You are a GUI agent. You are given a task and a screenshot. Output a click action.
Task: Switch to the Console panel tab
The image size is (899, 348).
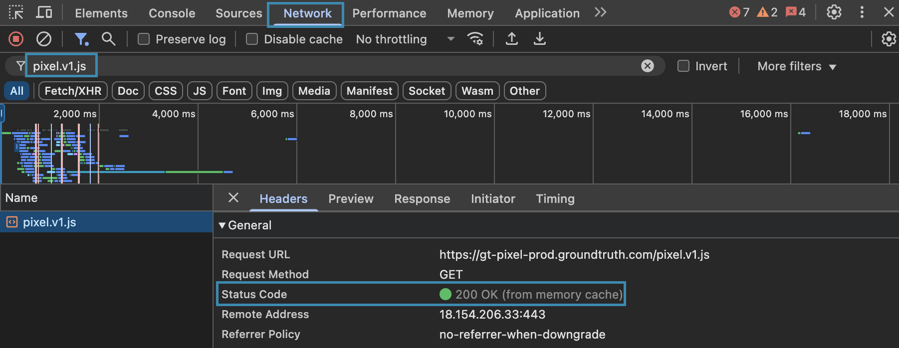(x=172, y=13)
